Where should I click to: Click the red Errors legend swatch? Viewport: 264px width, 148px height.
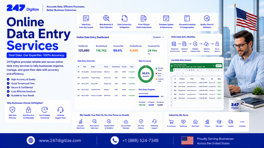(x=156, y=74)
